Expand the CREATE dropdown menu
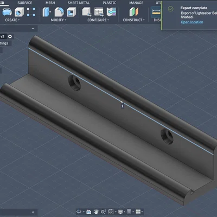The height and width of the screenshot is (217, 217). pyautogui.click(x=12, y=20)
